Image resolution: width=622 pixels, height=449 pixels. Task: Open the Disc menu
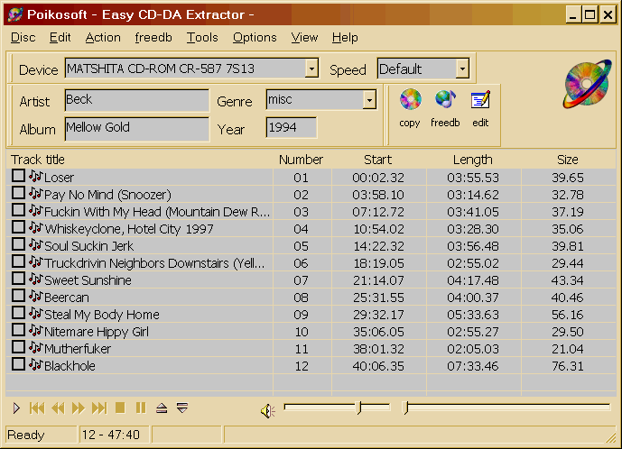(x=23, y=37)
